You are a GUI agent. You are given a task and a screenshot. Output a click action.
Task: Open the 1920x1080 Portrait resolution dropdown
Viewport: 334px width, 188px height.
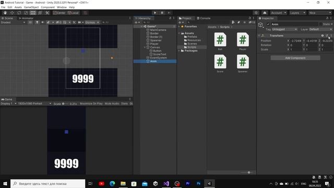(x=35, y=103)
